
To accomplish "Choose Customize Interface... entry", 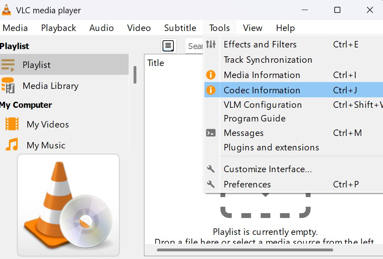I will (294, 169).
